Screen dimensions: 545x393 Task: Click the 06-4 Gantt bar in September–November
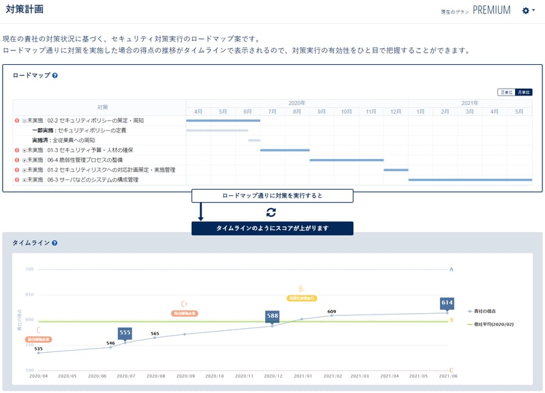pos(347,160)
